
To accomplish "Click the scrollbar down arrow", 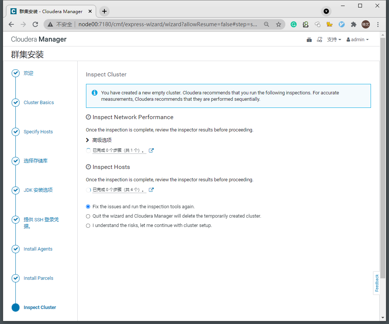I will click(x=383, y=318).
